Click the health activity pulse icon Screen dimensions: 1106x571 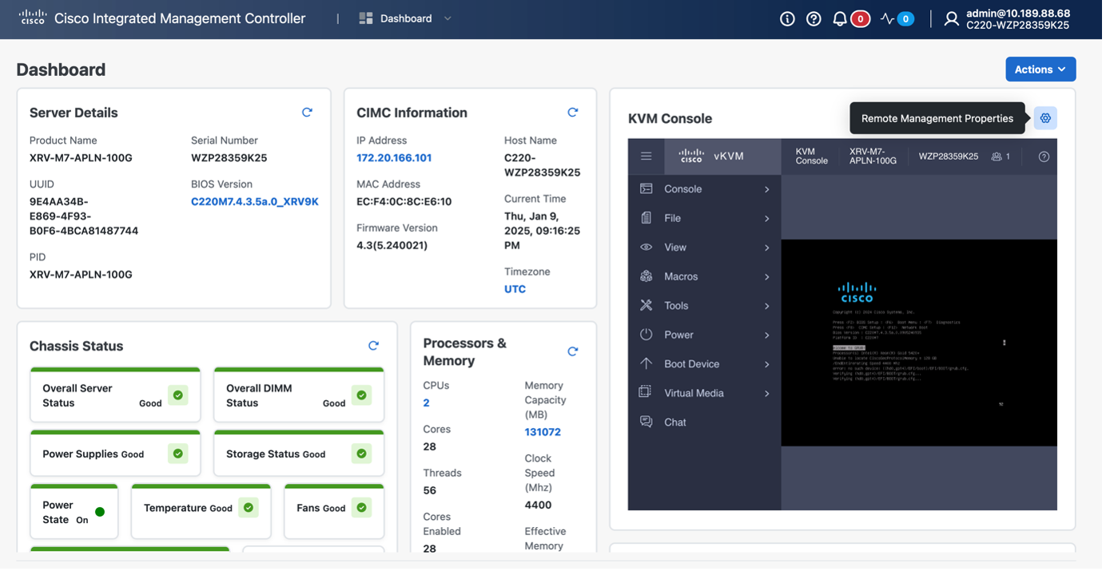(887, 19)
